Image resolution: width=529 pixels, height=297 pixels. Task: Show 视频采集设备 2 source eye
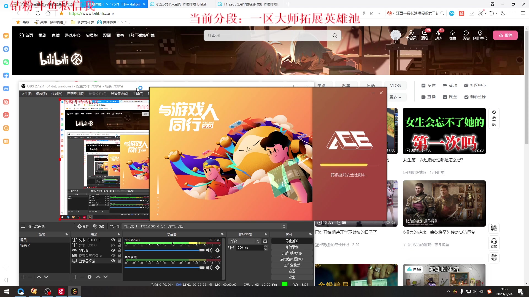tap(113, 255)
